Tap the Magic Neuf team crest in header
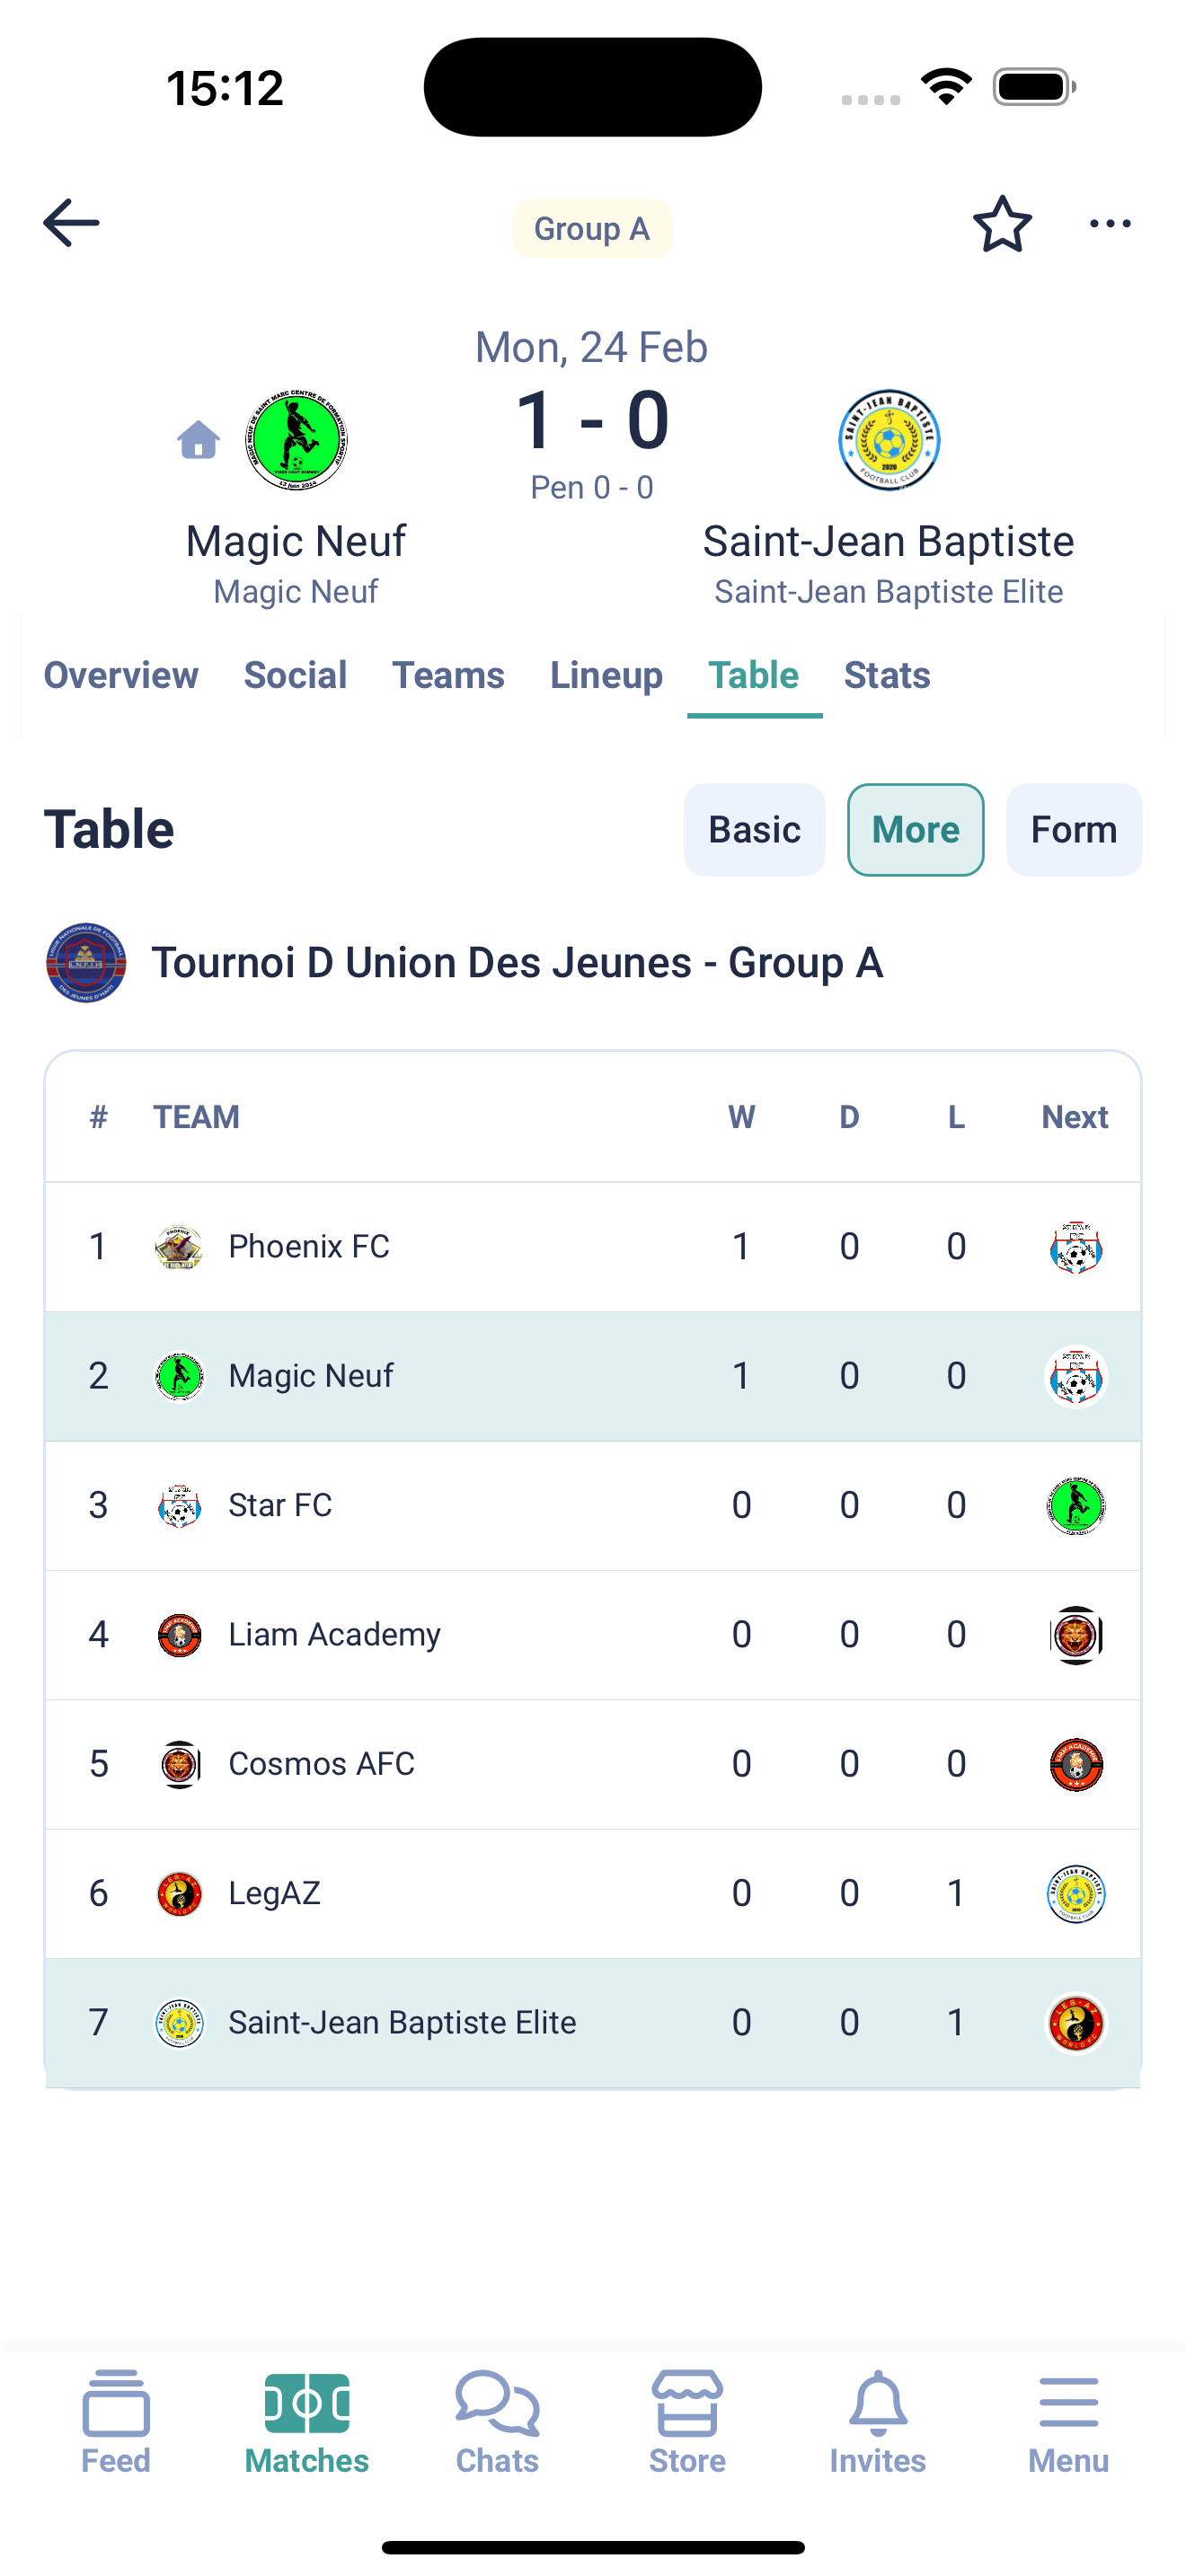This screenshot has width=1186, height=2576. (x=296, y=440)
